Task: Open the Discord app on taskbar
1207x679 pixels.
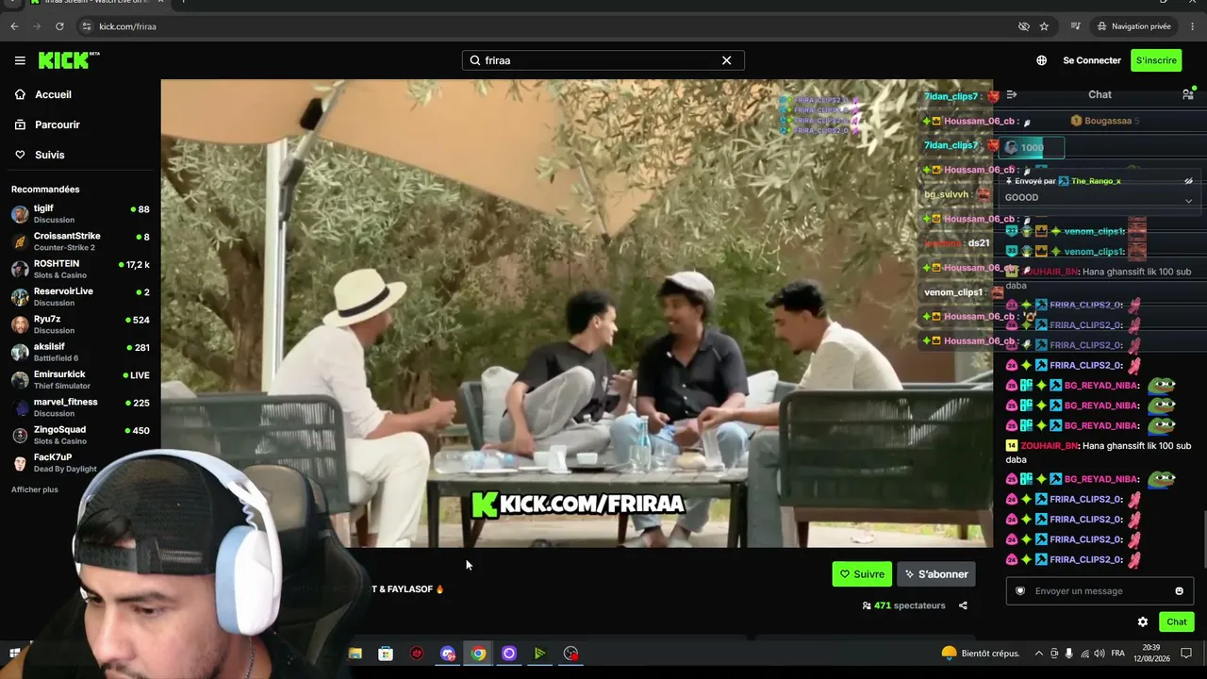Action: coord(448,654)
